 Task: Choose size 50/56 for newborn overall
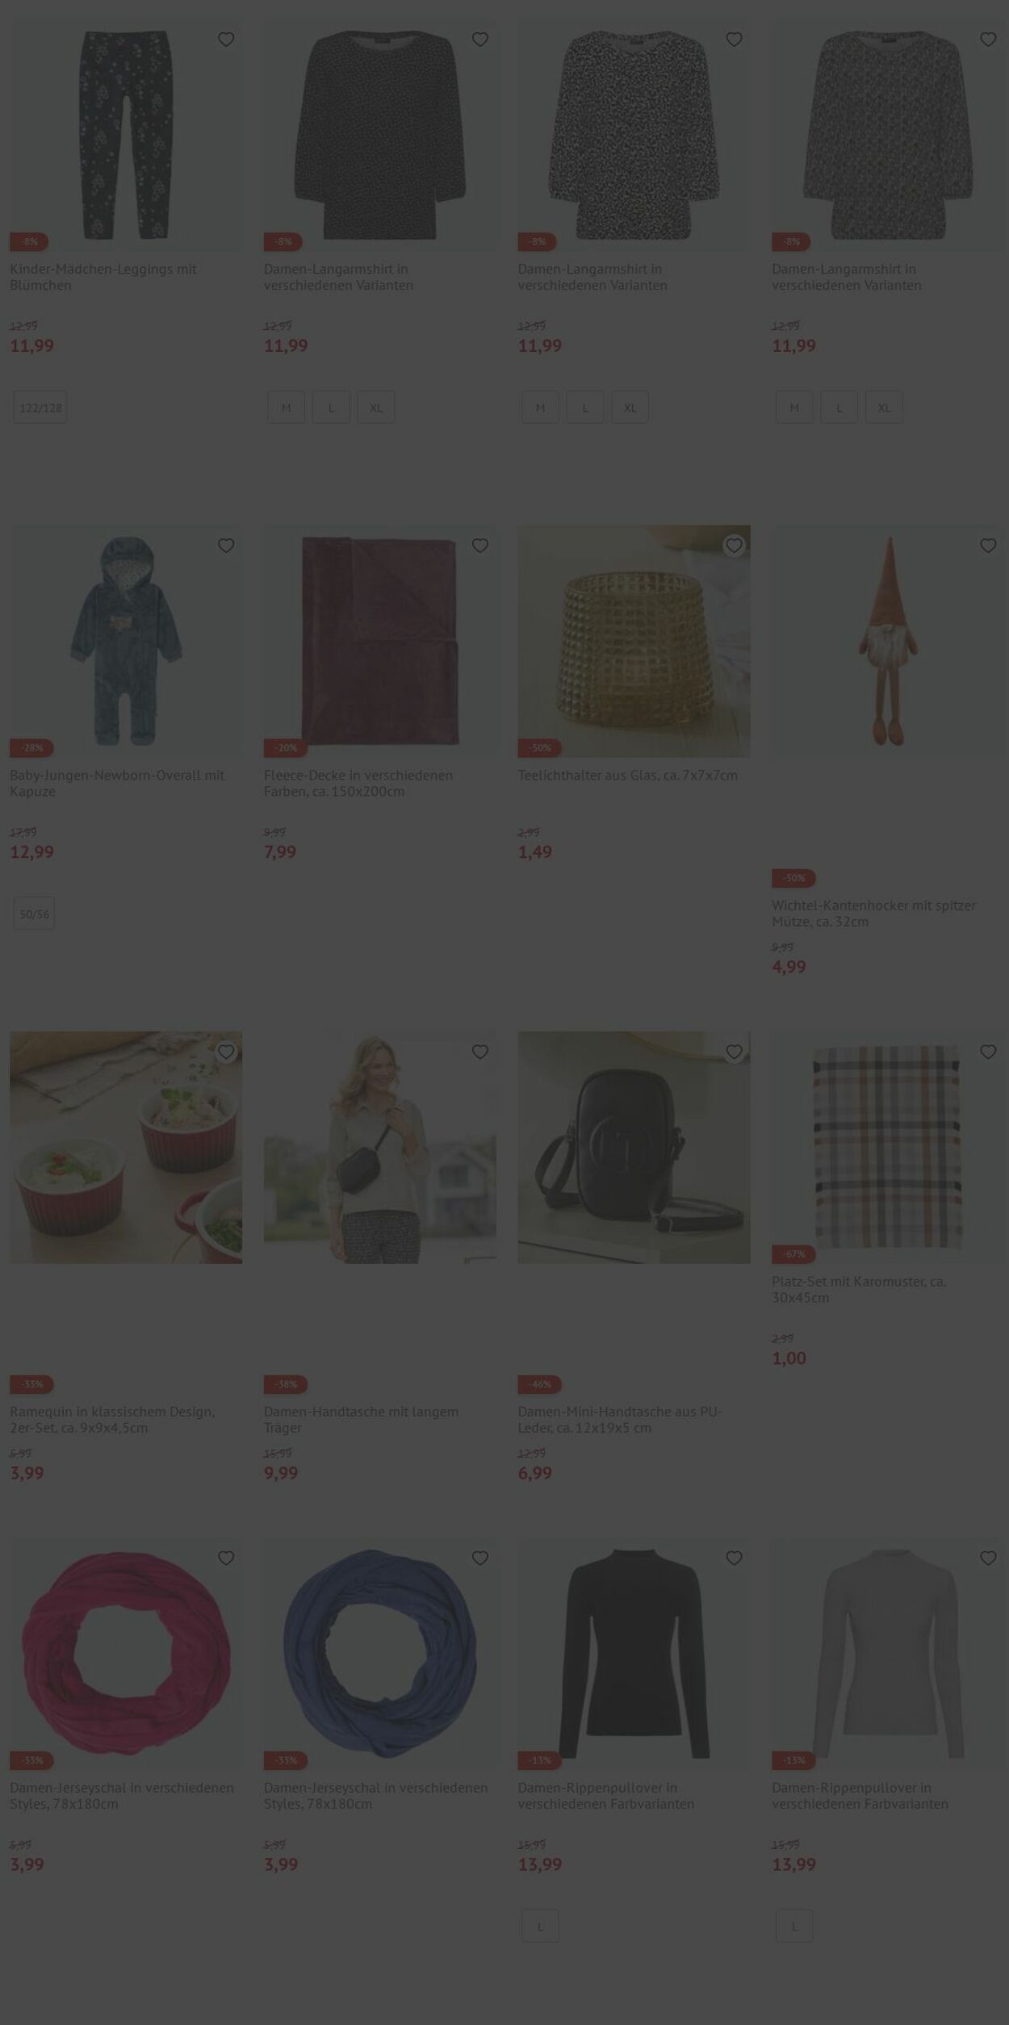coord(34,914)
